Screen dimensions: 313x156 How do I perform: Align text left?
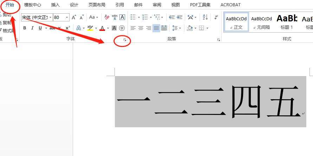pos(133,28)
